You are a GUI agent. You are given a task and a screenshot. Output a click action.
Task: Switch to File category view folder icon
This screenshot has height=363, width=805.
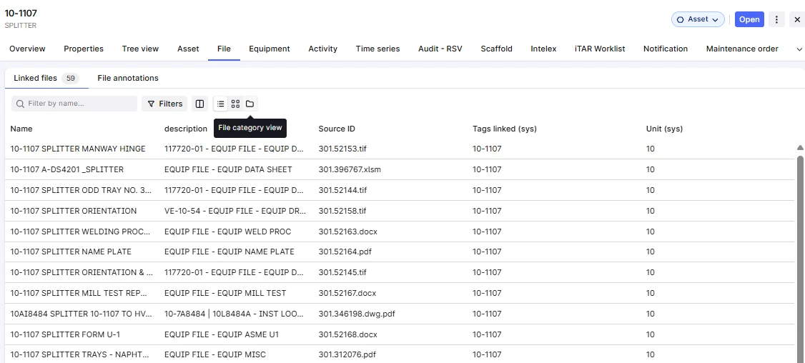(250, 104)
